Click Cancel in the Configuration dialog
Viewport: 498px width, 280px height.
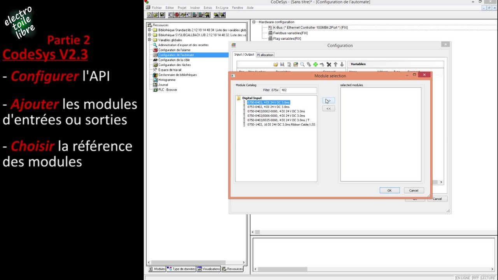pyautogui.click(x=437, y=199)
